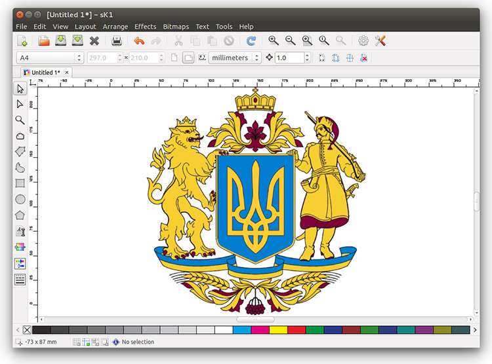Zoom in with plus magnifier
Image resolution: width=492 pixels, height=364 pixels.
coord(274,41)
